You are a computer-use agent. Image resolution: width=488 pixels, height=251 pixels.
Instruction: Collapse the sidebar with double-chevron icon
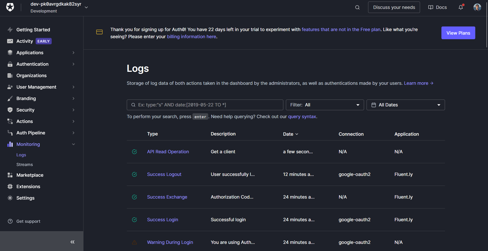coord(73,242)
